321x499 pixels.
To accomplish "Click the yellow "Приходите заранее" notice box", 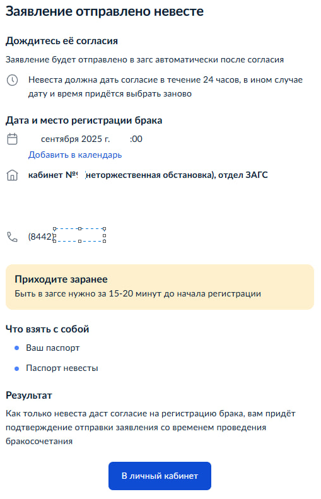I will [x=160, y=287].
